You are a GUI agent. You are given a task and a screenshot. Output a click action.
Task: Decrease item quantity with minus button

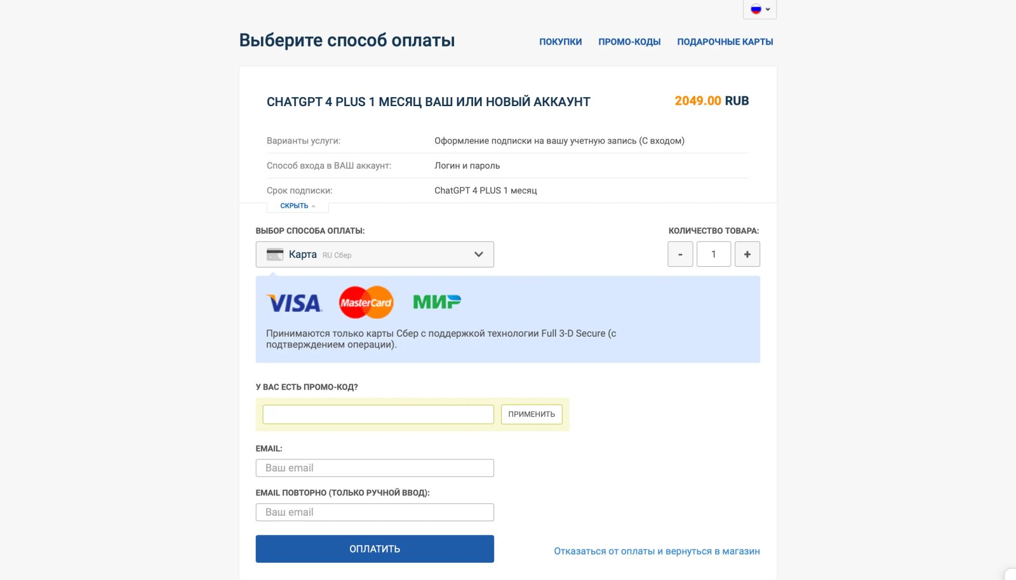point(680,253)
